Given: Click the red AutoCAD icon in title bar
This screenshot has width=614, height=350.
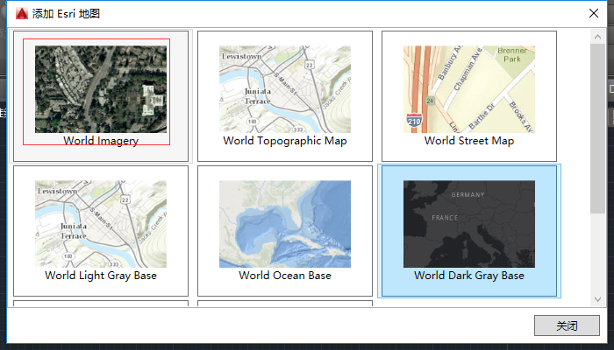Looking at the screenshot, I should point(22,13).
